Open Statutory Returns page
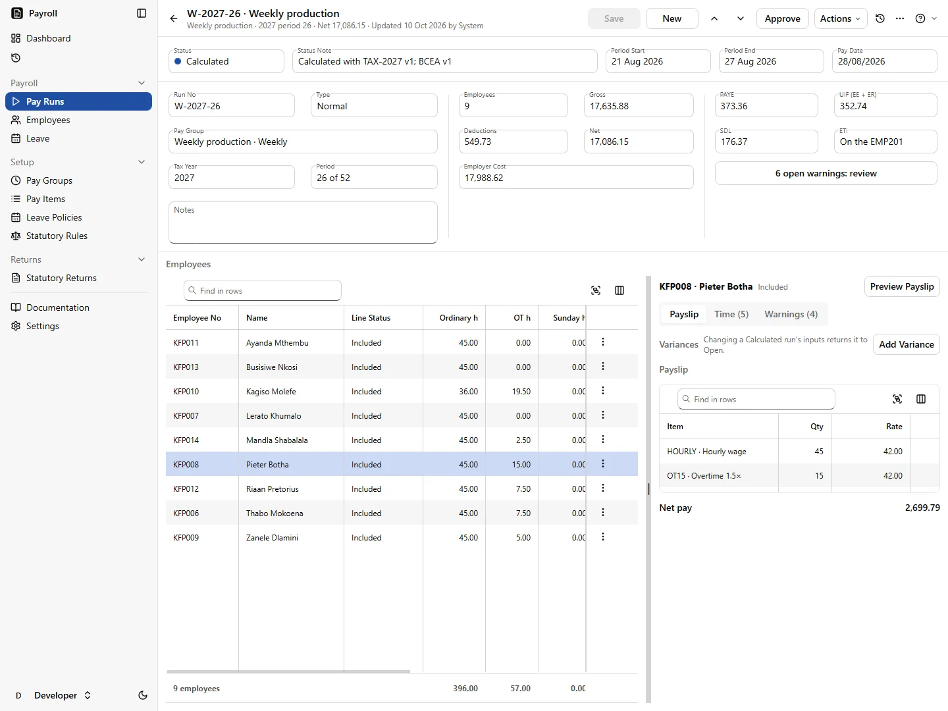This screenshot has width=948, height=711. click(x=78, y=278)
